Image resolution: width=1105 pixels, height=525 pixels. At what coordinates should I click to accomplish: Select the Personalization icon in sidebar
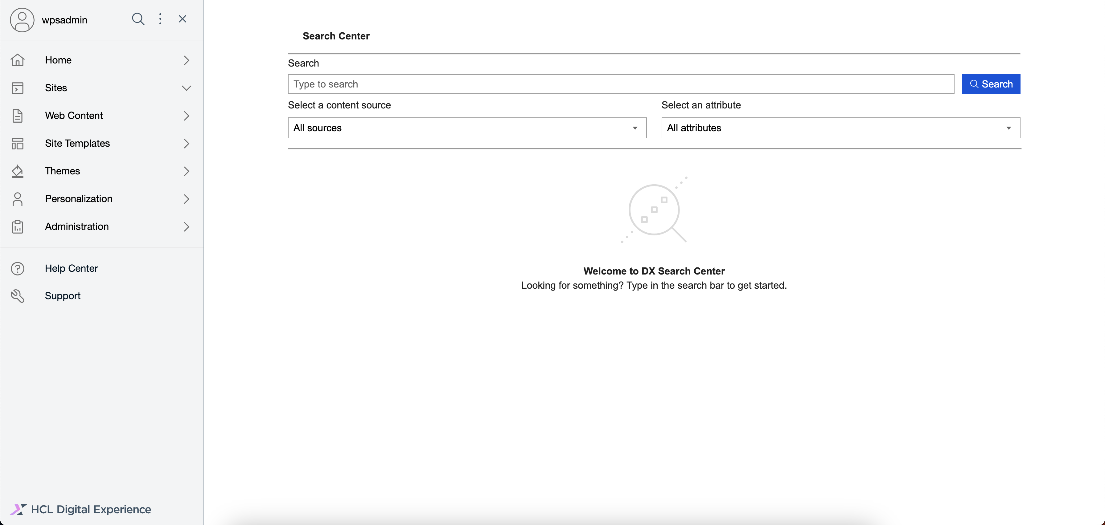18,198
